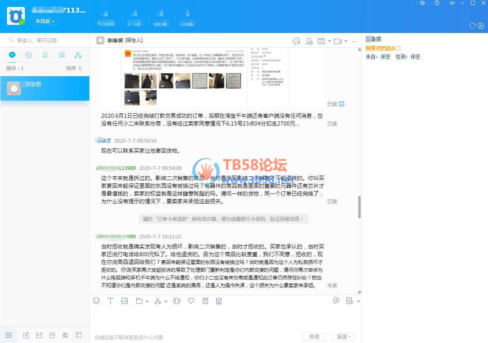Click the heart icon in message toolbar
Image resolution: width=488 pixels, height=343 pixels.
tap(191, 301)
